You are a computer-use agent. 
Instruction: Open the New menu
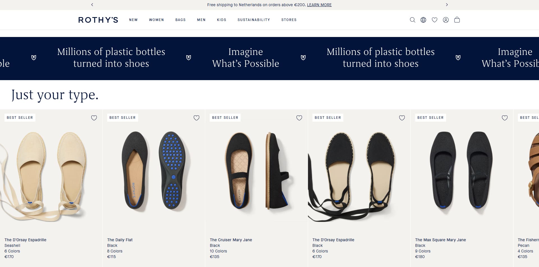pos(133,20)
